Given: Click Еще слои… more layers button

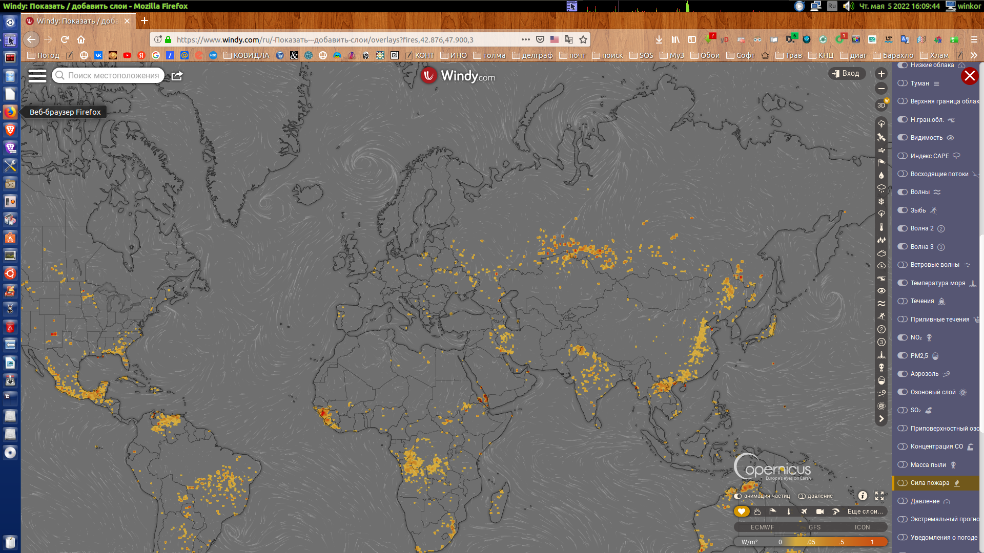Looking at the screenshot, I should pyautogui.click(x=865, y=511).
